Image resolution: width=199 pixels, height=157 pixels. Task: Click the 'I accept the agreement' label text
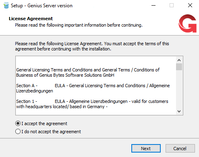(44, 124)
